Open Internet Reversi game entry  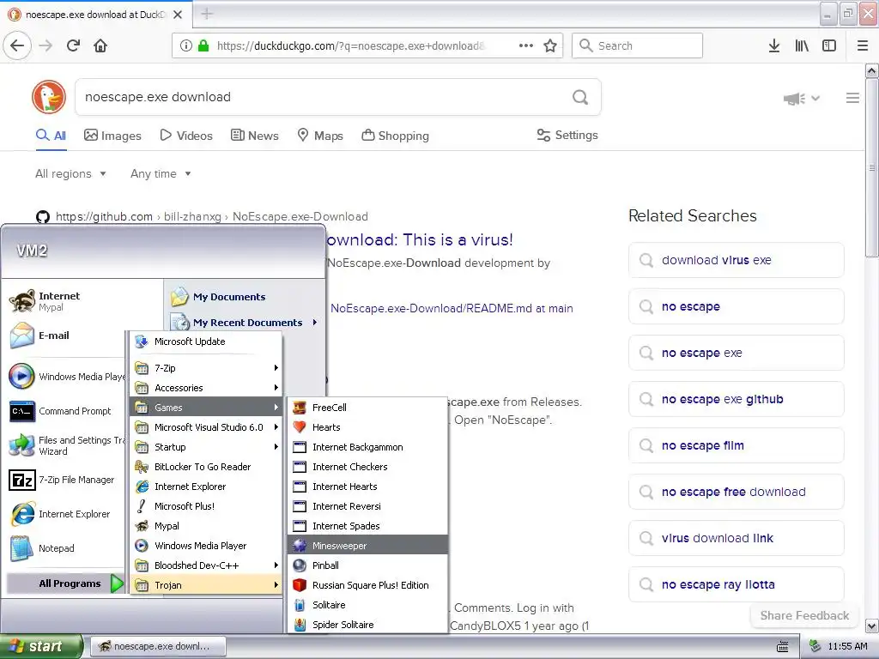click(367, 506)
